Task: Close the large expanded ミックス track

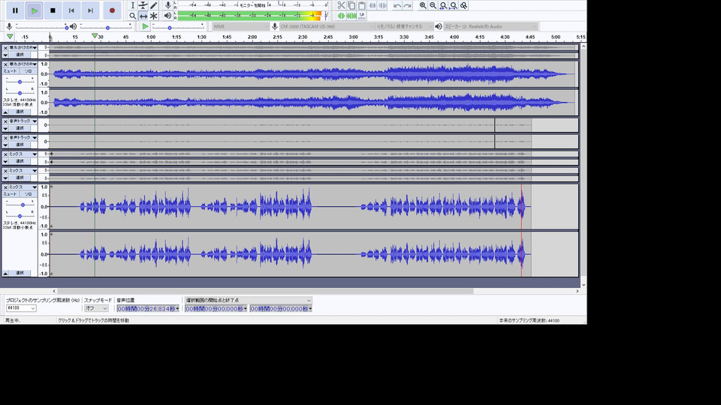Action: pos(5,187)
